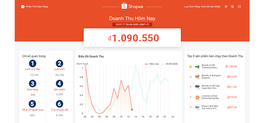261x123 pixels.
Task: Click the timestamp 15:37:17 30-09-2020 badge
Action: coord(132,24)
